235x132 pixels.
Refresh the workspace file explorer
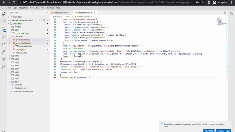(40, 20)
